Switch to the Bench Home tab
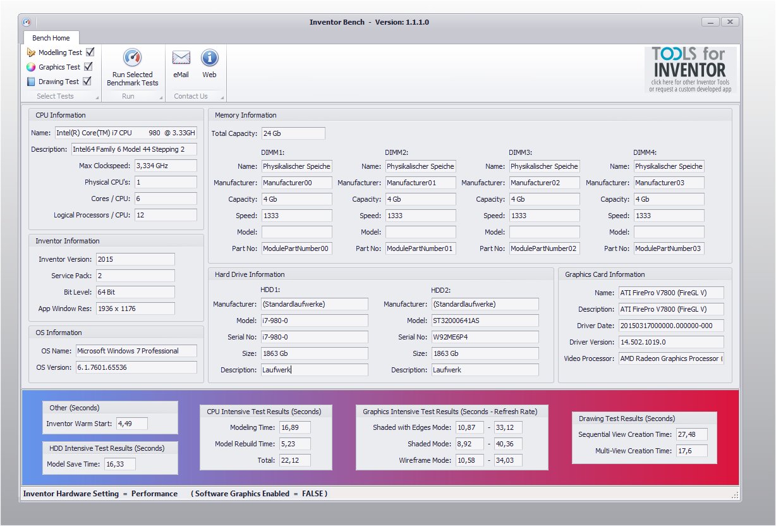This screenshot has width=776, height=526. click(x=51, y=38)
